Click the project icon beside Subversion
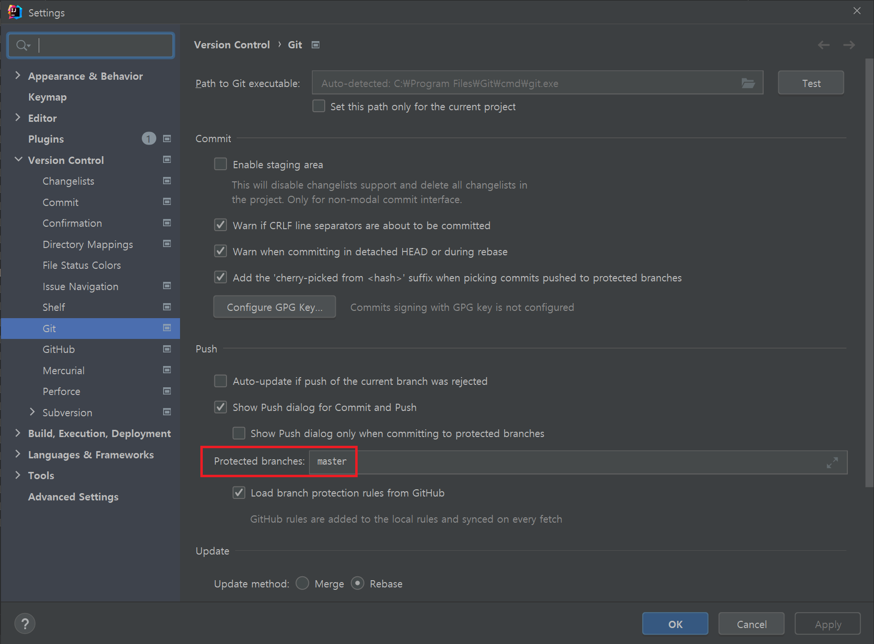This screenshot has height=644, width=874. pos(167,412)
